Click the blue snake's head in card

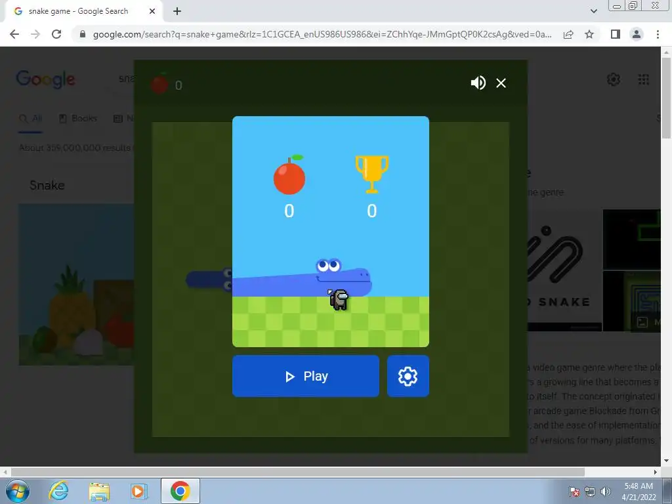344,276
